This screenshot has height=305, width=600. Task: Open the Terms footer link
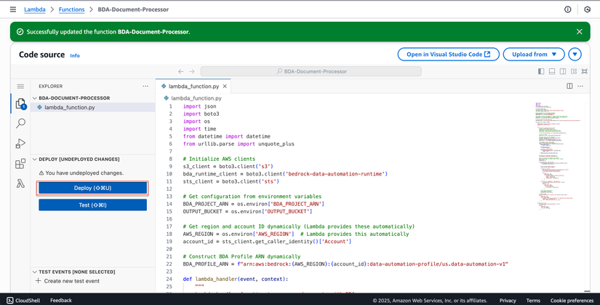point(533,301)
